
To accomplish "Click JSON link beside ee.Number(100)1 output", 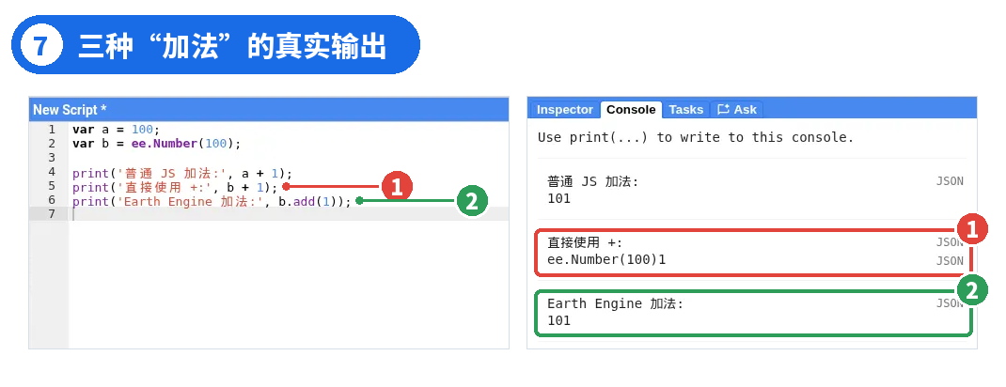I will coord(950,261).
